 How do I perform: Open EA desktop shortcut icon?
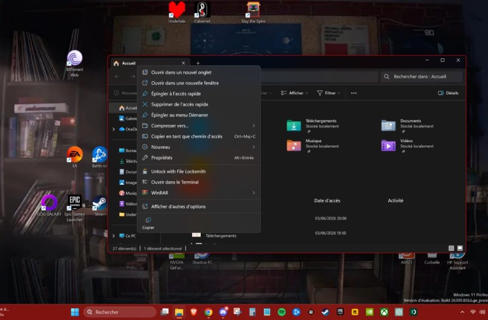click(x=75, y=154)
